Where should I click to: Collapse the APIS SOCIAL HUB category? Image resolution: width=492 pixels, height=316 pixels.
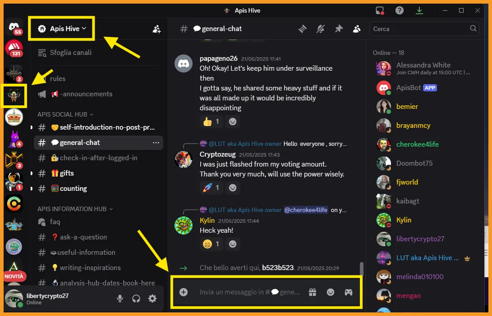[65, 114]
